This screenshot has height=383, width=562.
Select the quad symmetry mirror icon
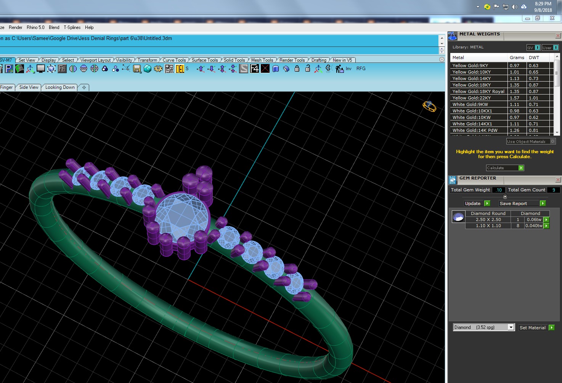[x=94, y=69]
